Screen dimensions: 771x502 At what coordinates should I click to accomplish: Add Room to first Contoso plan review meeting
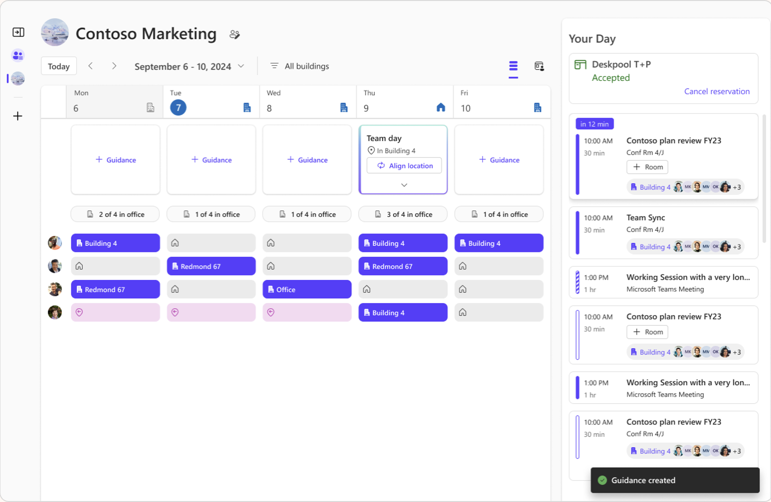point(647,167)
